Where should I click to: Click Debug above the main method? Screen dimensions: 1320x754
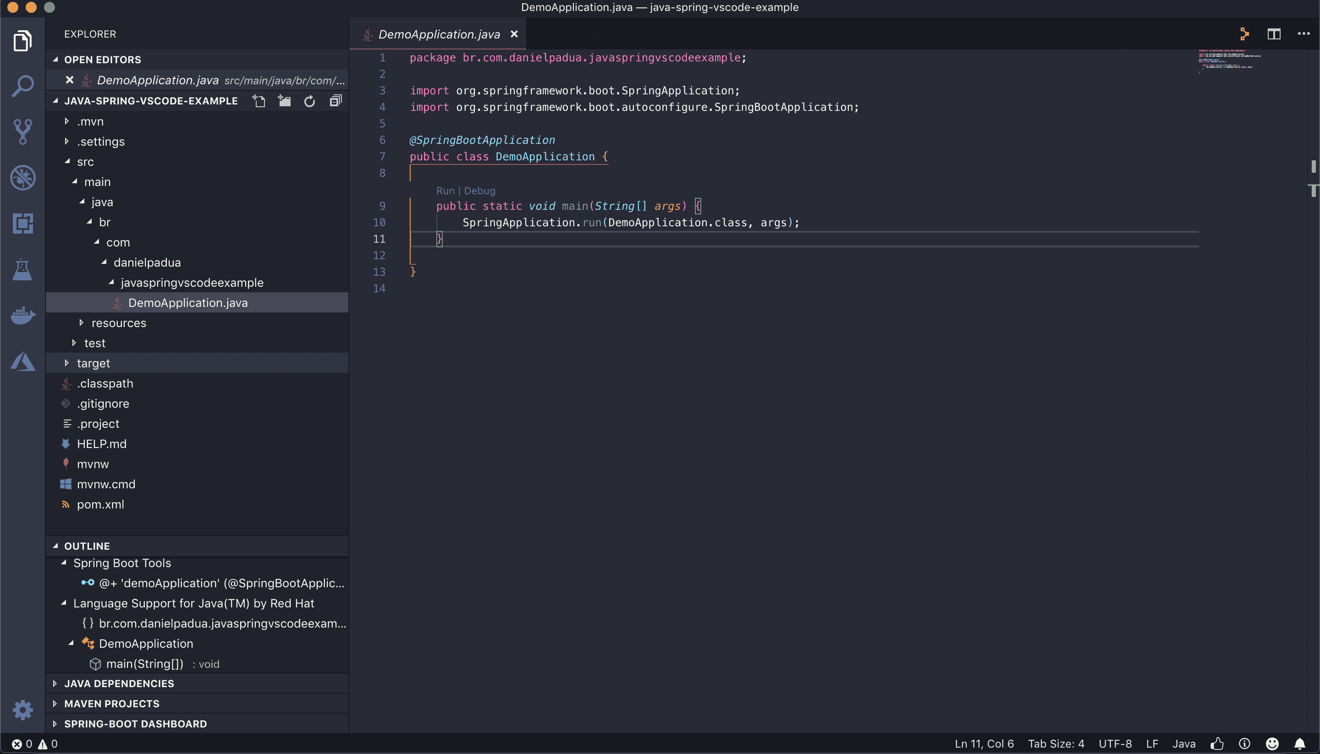point(479,191)
